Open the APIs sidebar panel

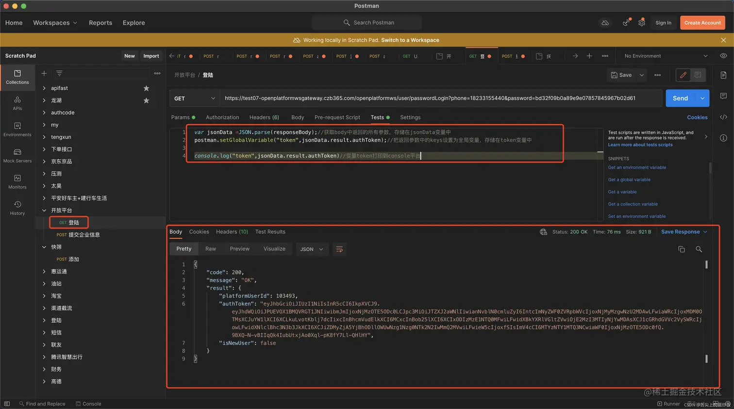(17, 103)
